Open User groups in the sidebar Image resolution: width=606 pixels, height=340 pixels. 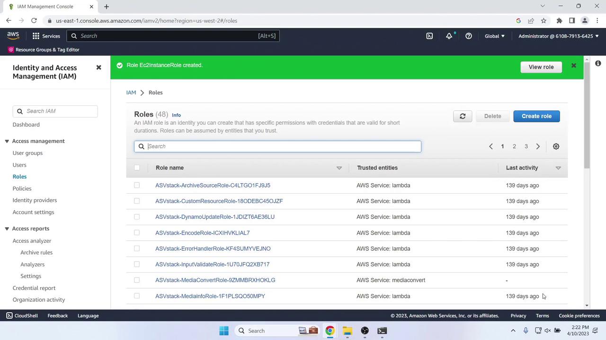[27, 153]
